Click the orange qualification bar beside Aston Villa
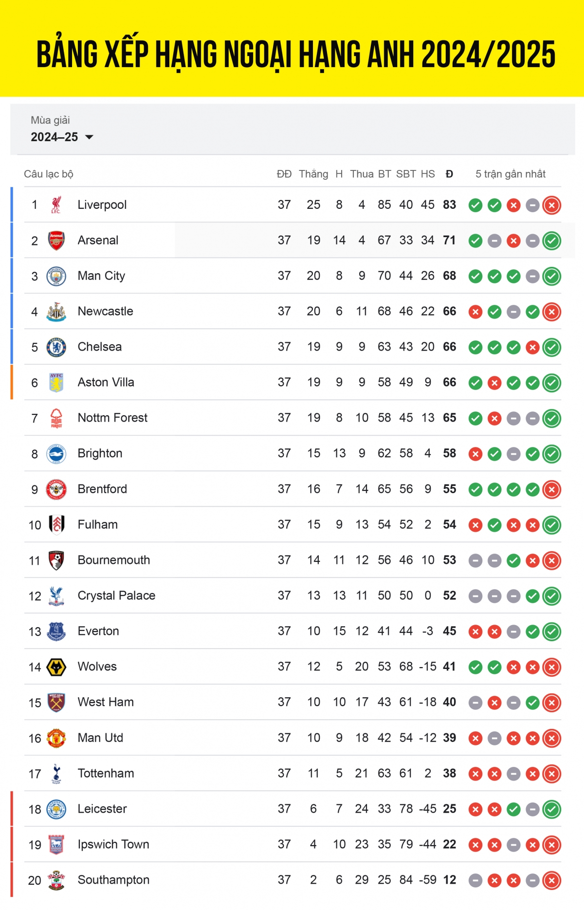The width and height of the screenshot is (584, 910). point(12,382)
